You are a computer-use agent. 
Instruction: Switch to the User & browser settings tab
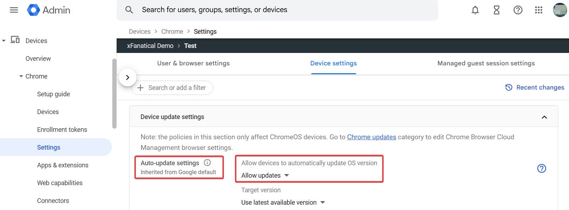[193, 63]
